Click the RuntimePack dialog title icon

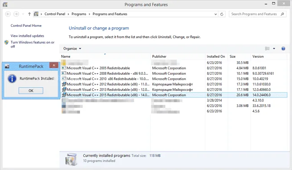tap(7, 66)
